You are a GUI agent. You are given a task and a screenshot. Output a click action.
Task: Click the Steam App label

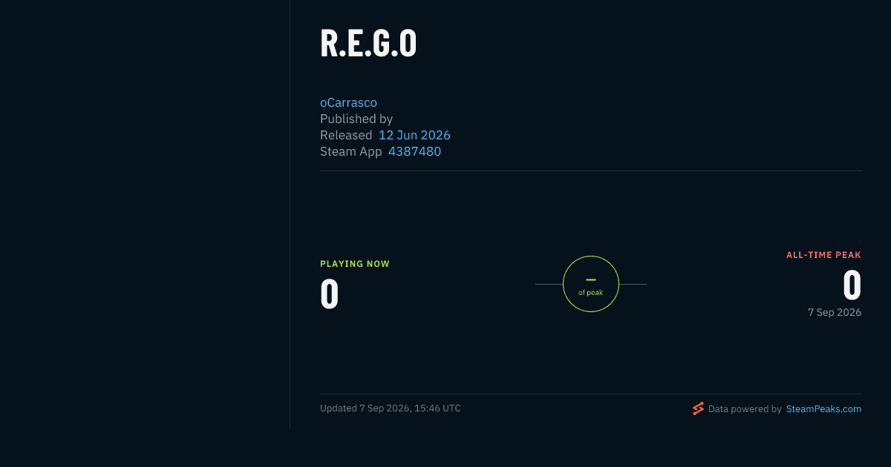tap(351, 151)
